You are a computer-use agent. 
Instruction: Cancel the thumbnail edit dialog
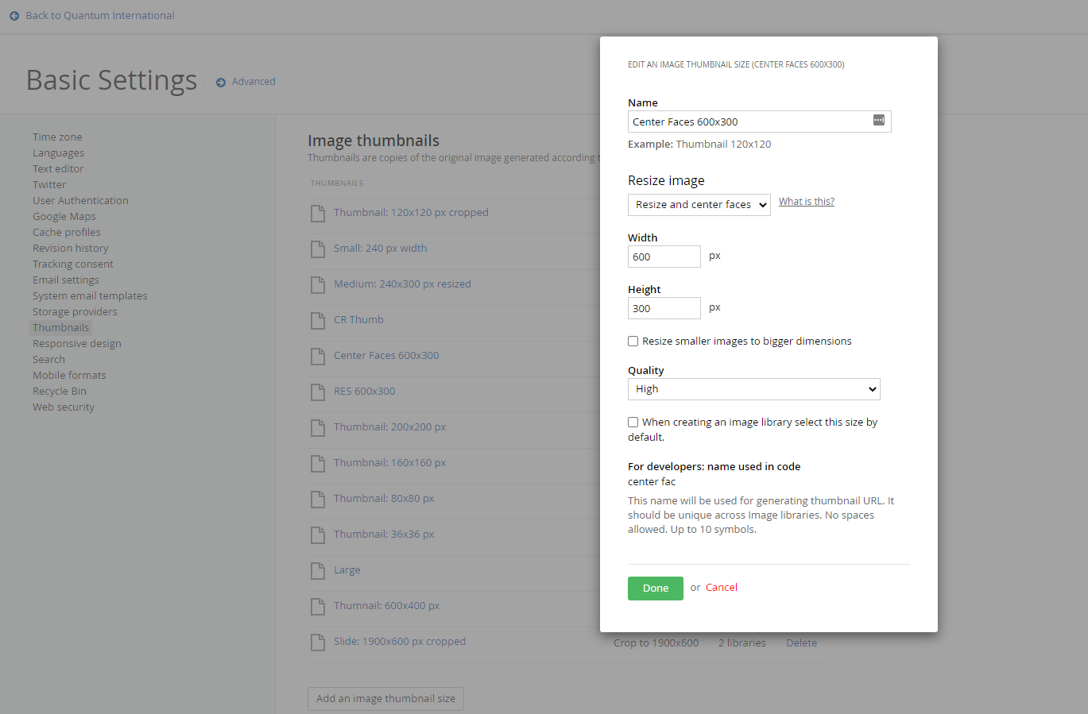pyautogui.click(x=721, y=587)
